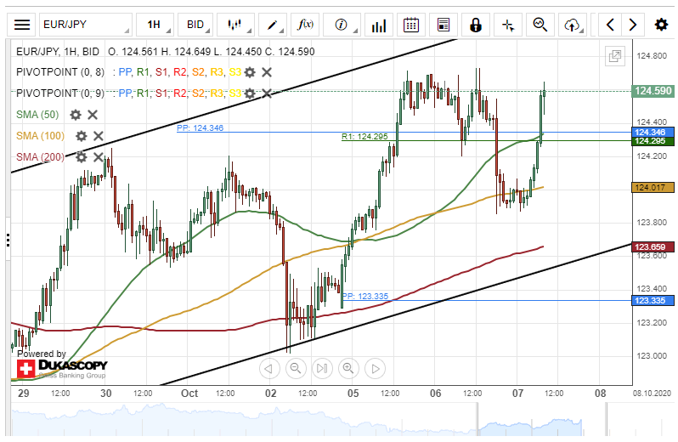678x442 pixels.
Task: Open the hamburger main menu
Action: 23,25
